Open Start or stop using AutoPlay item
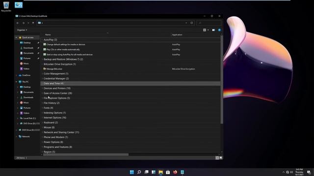314x176 pixels. tap(69, 54)
